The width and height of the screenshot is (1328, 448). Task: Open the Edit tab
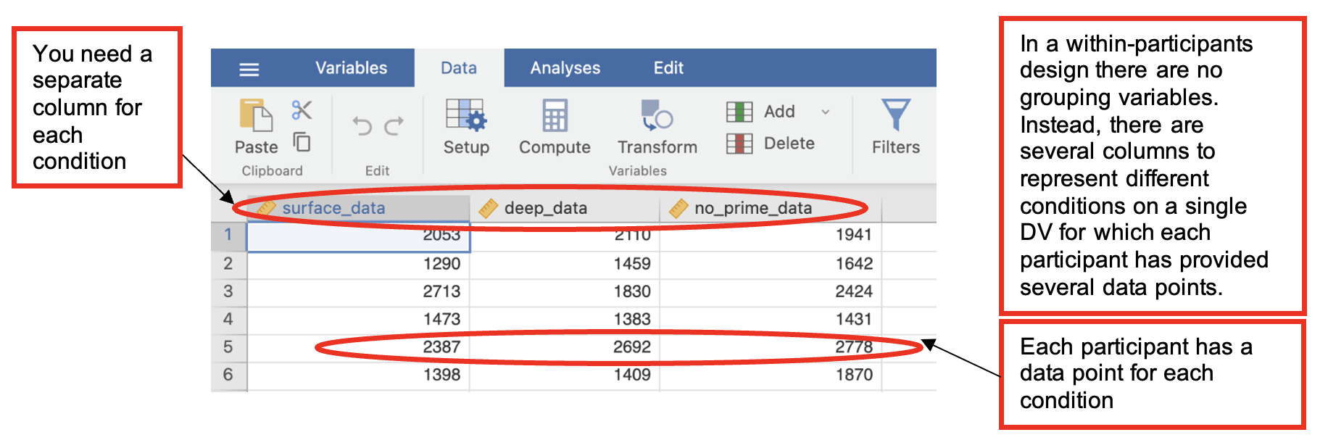(668, 68)
